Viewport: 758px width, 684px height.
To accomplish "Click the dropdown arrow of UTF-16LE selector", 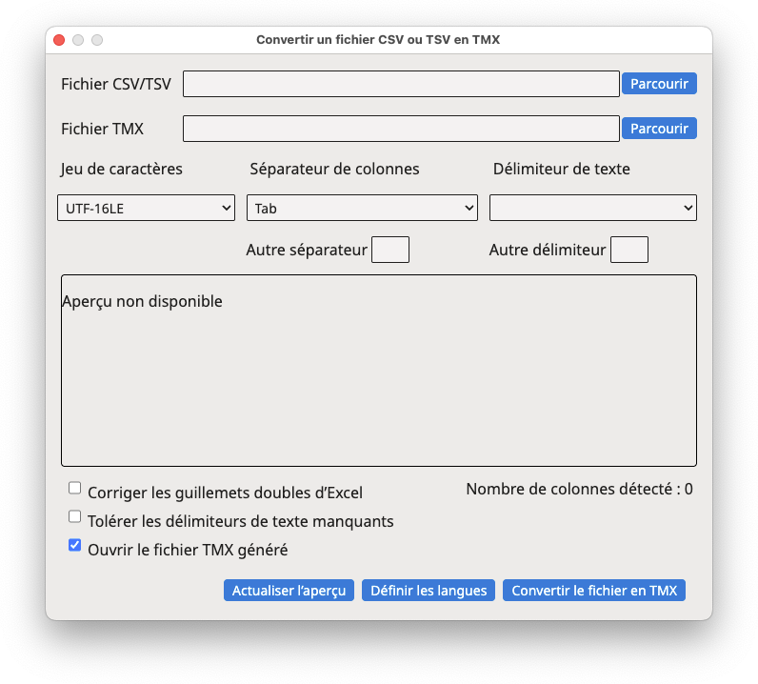I will (x=226, y=208).
